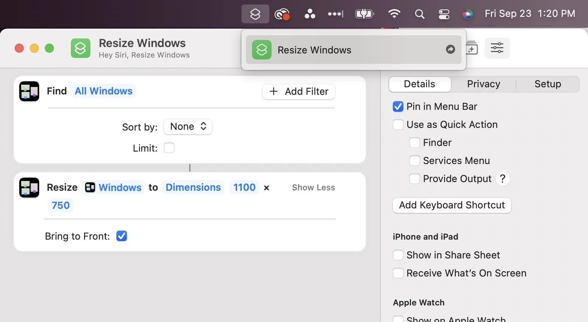Open Wi-Fi menu in menu bar

point(394,14)
